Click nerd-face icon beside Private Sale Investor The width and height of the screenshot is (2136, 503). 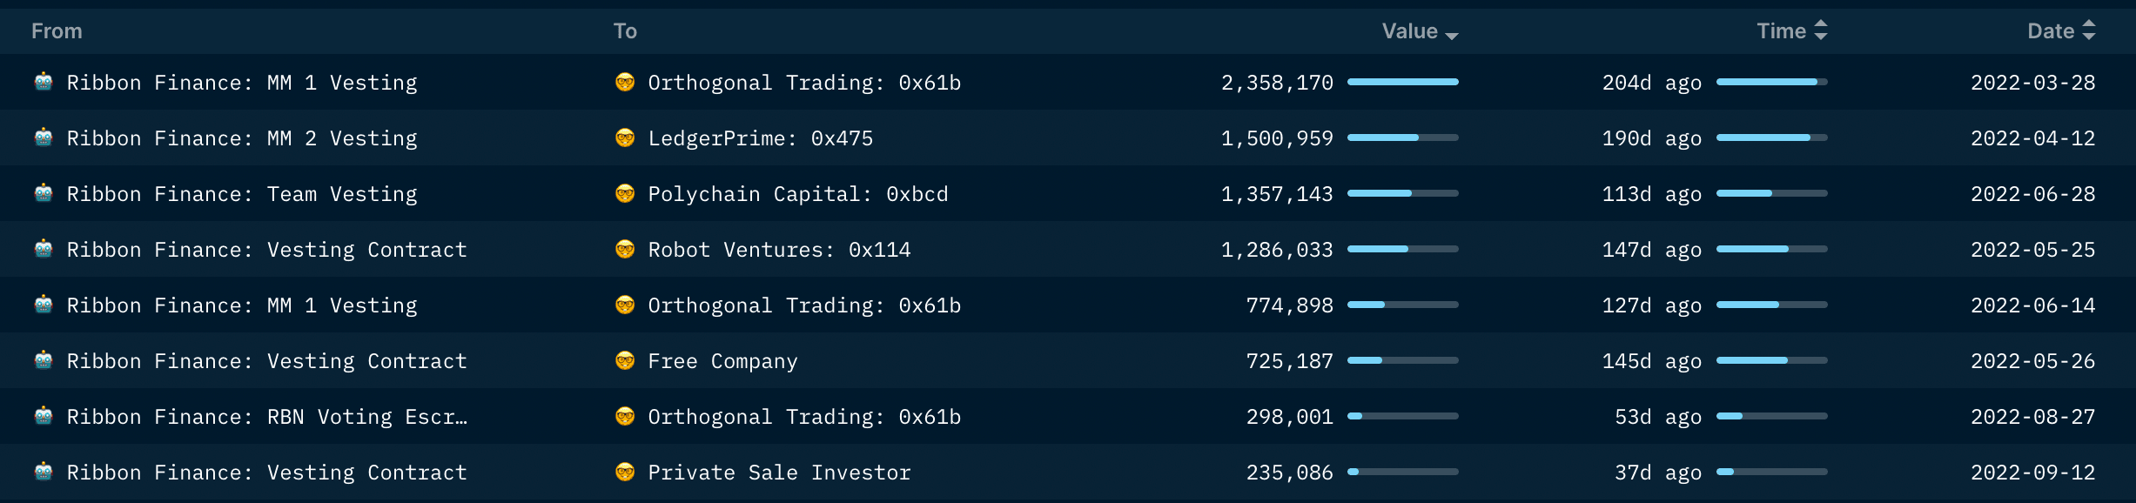625,472
